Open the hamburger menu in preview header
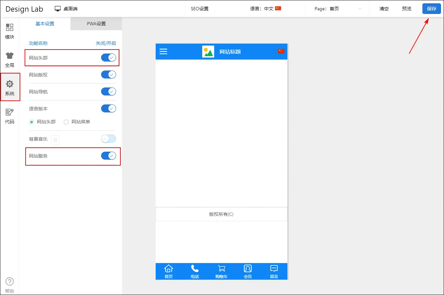 click(163, 52)
